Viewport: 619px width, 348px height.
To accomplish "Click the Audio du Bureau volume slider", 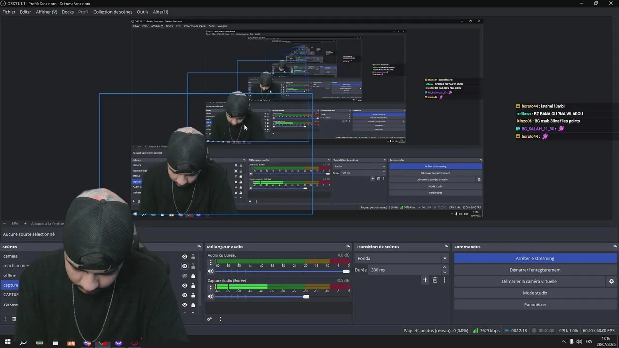I will coord(282,271).
